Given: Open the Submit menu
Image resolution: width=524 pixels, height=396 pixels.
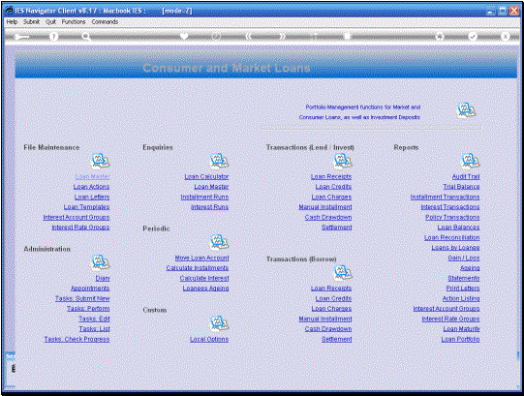Looking at the screenshot, I should (31, 21).
